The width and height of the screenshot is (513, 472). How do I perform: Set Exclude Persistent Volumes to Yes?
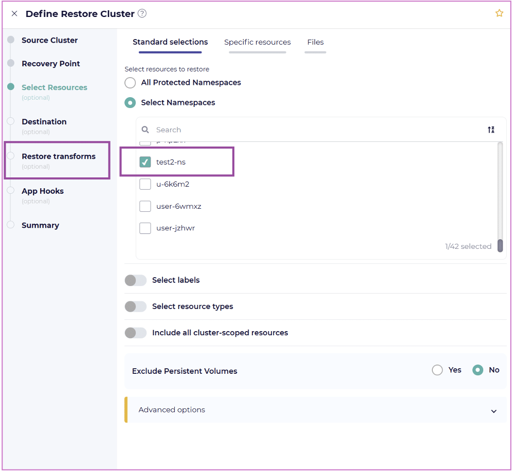[437, 370]
